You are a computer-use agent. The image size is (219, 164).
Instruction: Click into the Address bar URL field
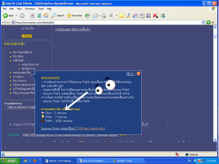click(x=107, y=23)
